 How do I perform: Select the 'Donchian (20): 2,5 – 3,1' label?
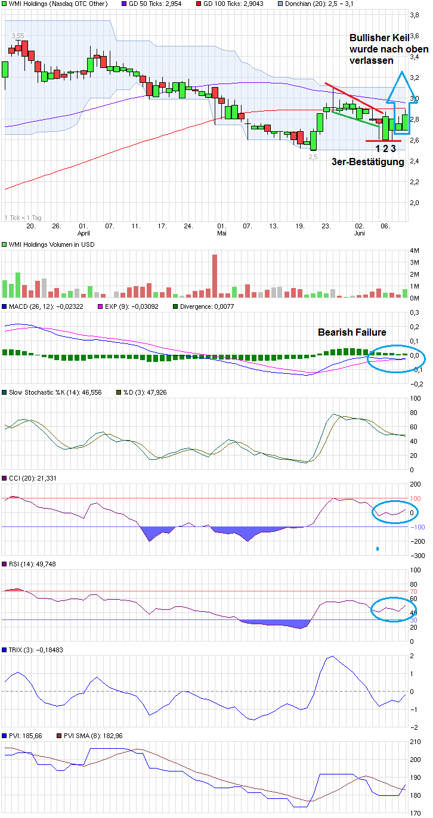pos(319,4)
